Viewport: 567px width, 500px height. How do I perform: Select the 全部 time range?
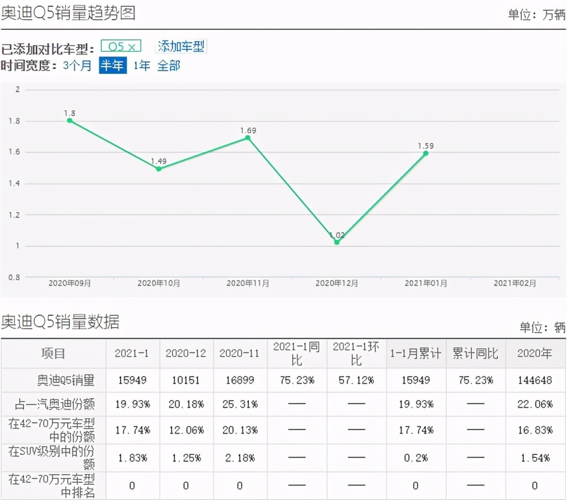click(168, 66)
